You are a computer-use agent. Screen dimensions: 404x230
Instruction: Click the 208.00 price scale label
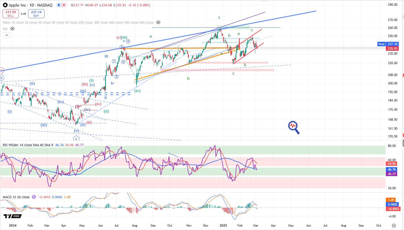392,75
